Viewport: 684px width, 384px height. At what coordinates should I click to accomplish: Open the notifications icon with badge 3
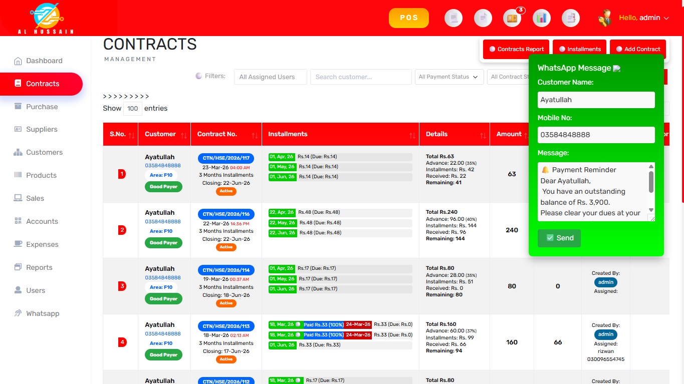(512, 18)
